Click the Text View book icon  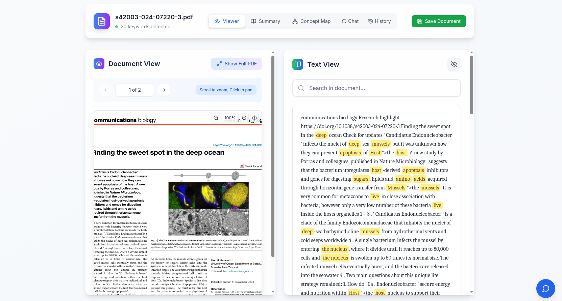[298, 64]
